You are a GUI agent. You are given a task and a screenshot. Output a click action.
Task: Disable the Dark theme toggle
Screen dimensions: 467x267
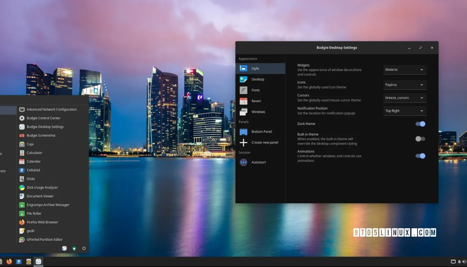[x=421, y=124]
